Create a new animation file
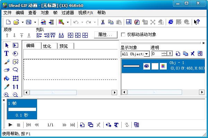The width and height of the screenshot is (208, 138). 8,22
